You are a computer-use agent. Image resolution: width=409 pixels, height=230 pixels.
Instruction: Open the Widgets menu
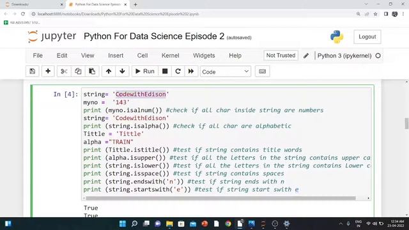[204, 56]
